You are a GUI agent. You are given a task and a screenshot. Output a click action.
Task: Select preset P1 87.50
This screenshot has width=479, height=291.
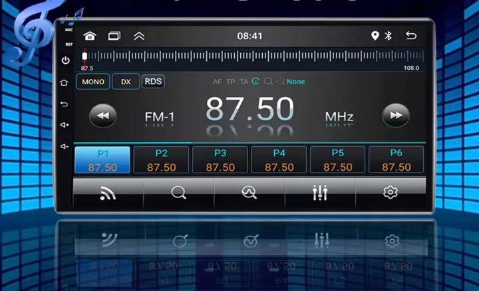102,160
